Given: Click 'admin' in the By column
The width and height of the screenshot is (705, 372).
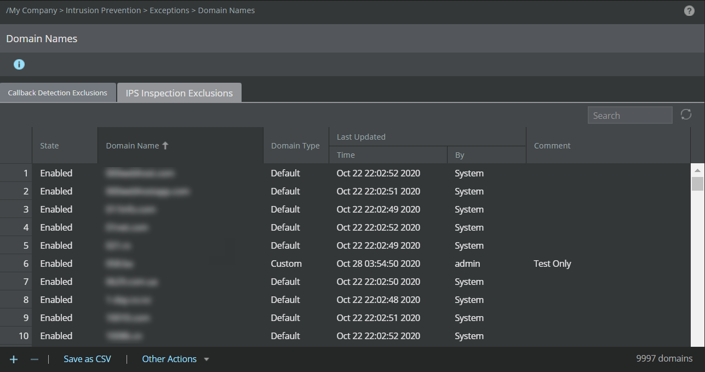Looking at the screenshot, I should point(467,264).
